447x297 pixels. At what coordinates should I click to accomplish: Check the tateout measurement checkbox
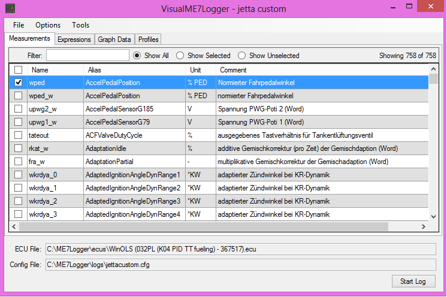pos(18,135)
